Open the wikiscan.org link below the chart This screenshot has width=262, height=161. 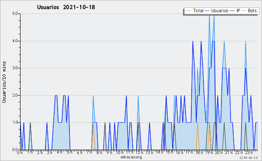(x=131, y=157)
